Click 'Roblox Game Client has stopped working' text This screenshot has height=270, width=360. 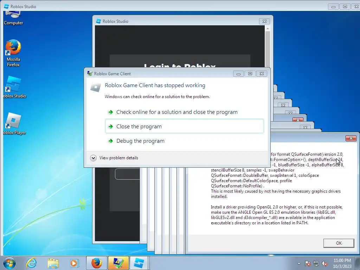pos(155,85)
